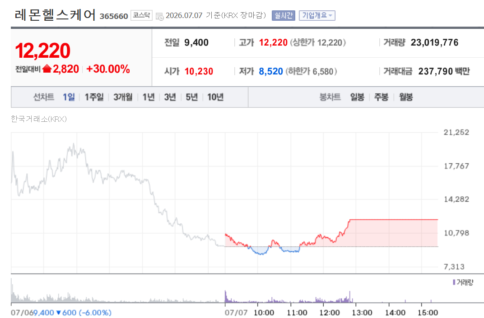The image size is (484, 318).
Task: Click the purple 거래량 legend marker
Action: click(x=454, y=282)
